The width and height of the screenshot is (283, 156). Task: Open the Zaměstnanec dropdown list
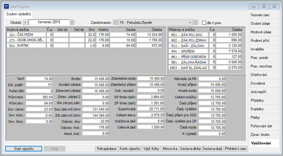(190, 23)
